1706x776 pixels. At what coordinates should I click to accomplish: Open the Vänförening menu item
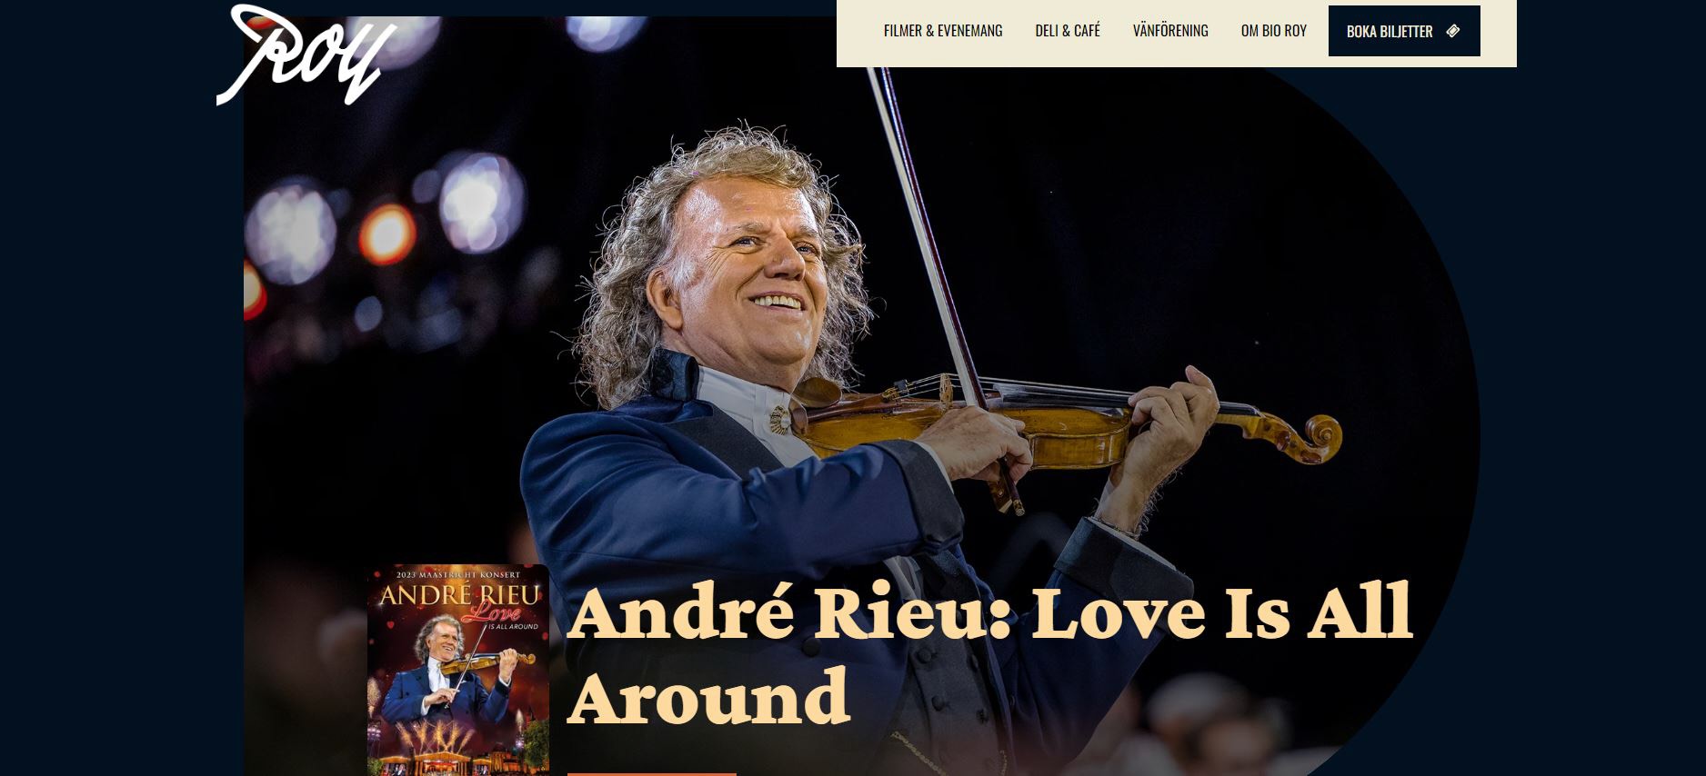pyautogui.click(x=1170, y=31)
